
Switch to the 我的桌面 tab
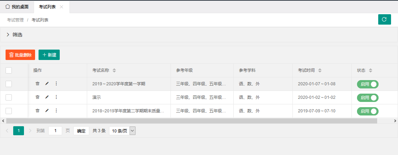coord(17,7)
